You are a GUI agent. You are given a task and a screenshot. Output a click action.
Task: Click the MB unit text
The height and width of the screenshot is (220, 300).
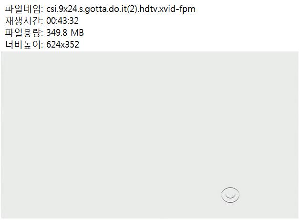point(77,33)
